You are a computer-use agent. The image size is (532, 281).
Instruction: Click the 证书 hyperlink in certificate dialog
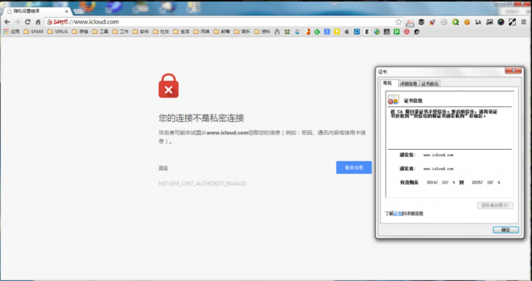click(398, 214)
